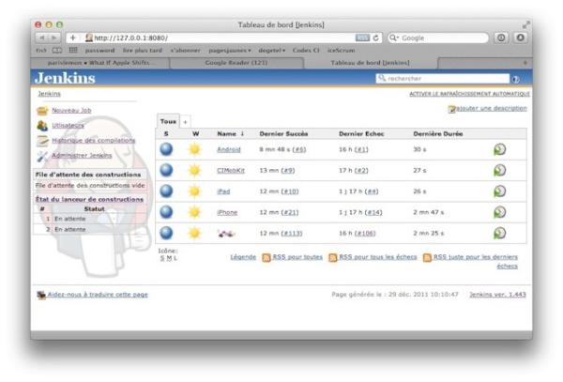Click ajouter une description link
The image size is (563, 382).
click(491, 108)
